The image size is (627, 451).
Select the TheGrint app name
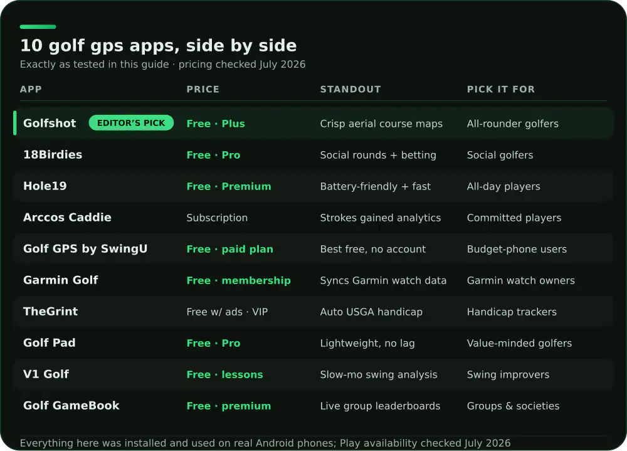tap(50, 311)
